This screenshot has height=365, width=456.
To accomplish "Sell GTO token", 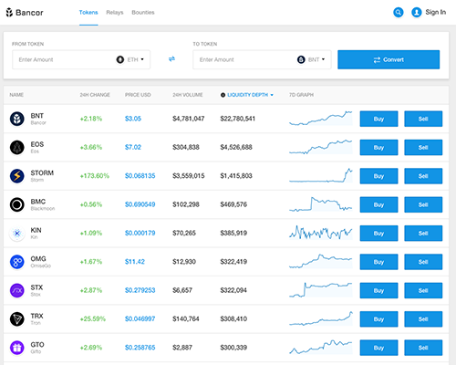I will (x=423, y=348).
